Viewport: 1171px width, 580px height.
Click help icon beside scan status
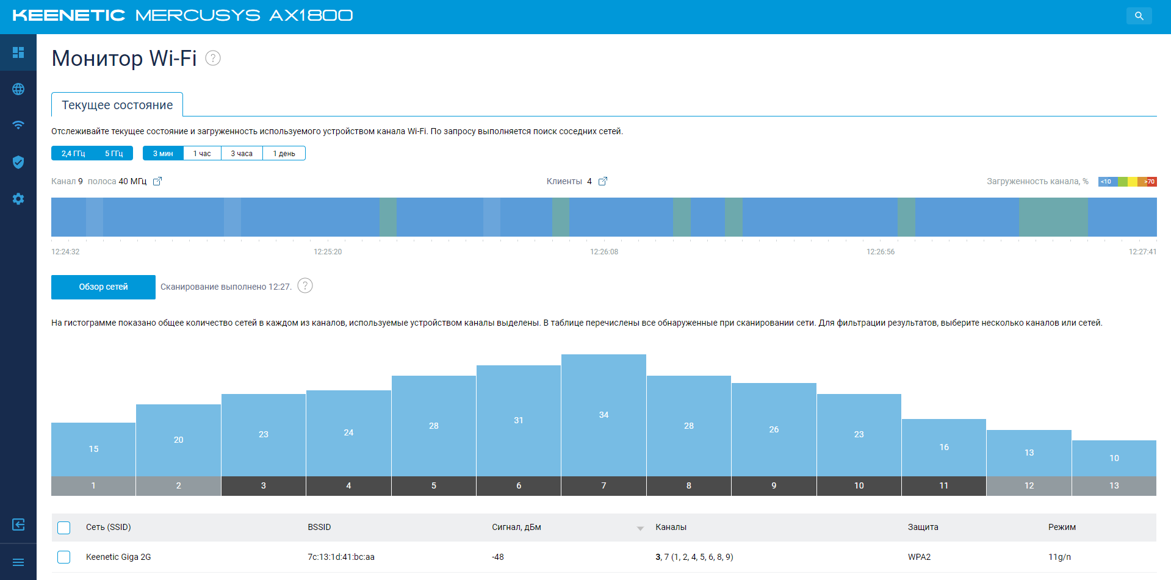[x=305, y=285]
